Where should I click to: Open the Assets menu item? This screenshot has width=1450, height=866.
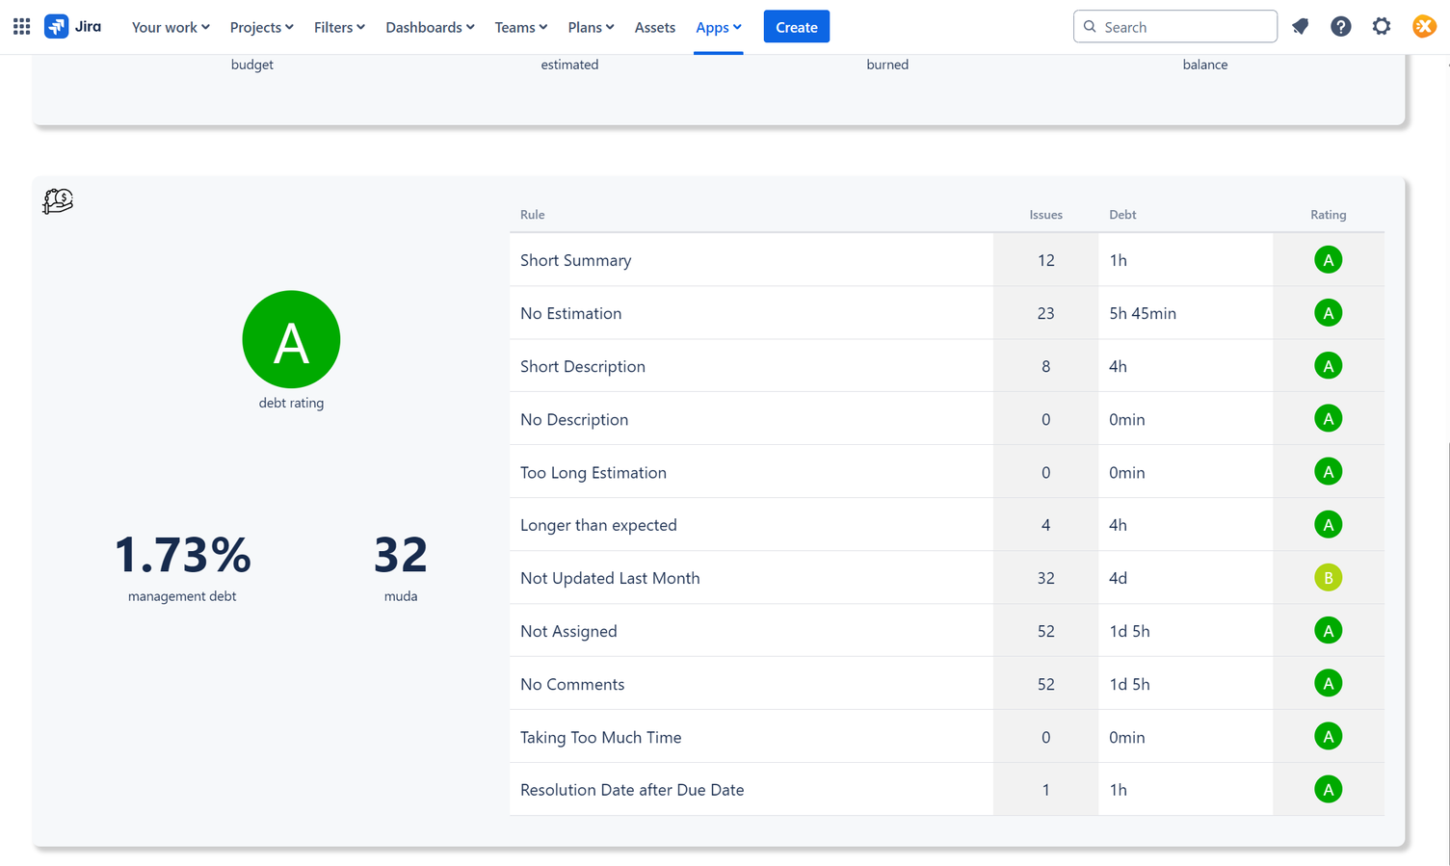click(x=654, y=27)
